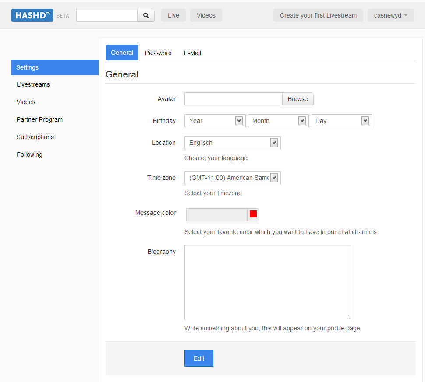The image size is (425, 382).
Task: Click the HASHD TV logo
Action: point(32,15)
